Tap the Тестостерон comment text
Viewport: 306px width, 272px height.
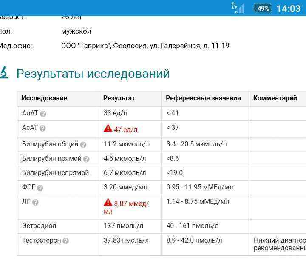coord(279,244)
